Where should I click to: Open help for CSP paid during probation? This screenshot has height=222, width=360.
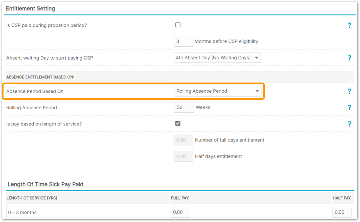(349, 25)
